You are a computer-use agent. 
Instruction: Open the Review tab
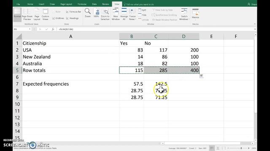(x=105, y=4)
